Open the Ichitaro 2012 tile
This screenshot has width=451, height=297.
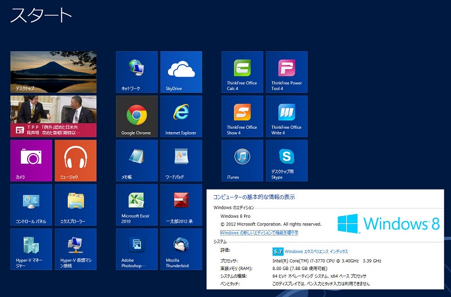pos(181,205)
